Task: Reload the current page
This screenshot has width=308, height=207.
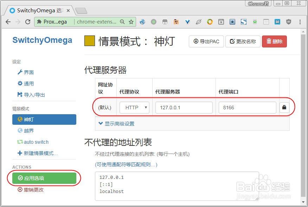Action: [28, 21]
